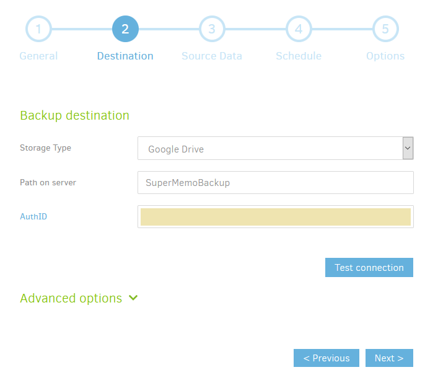Click the Storage Type dropdown arrow
425x375 pixels.
408,148
